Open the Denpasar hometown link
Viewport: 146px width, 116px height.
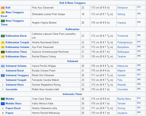[x=123, y=8]
